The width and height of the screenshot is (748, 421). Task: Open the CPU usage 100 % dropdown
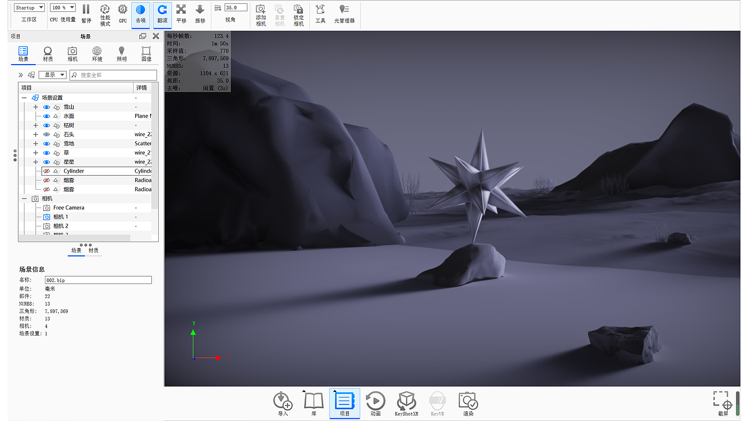click(63, 7)
